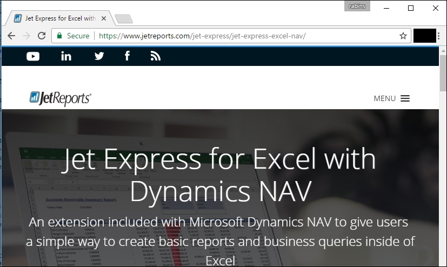Close the Jet Express for Excel tab

(x=104, y=18)
